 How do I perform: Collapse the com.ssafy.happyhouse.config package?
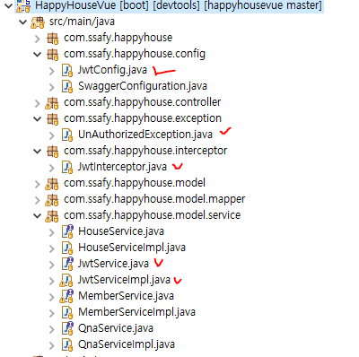pyautogui.click(x=38, y=54)
